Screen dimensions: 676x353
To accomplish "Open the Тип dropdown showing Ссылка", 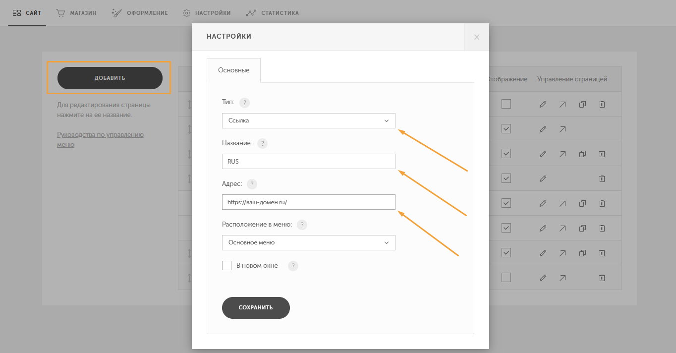I will [308, 120].
